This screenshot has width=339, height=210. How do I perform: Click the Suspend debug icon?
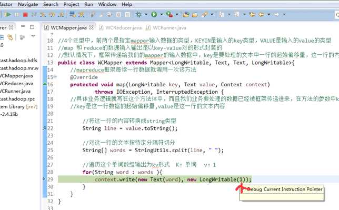[17, 15]
